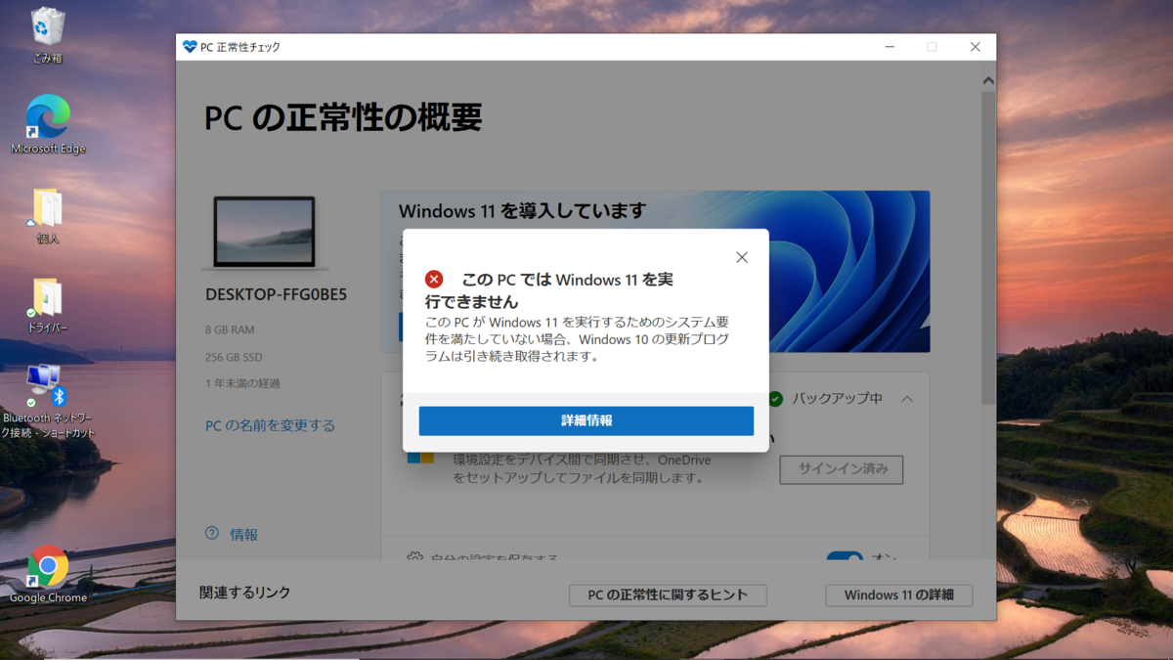
Task: Click the green backup status checkmark icon
Action: pyautogui.click(x=776, y=399)
